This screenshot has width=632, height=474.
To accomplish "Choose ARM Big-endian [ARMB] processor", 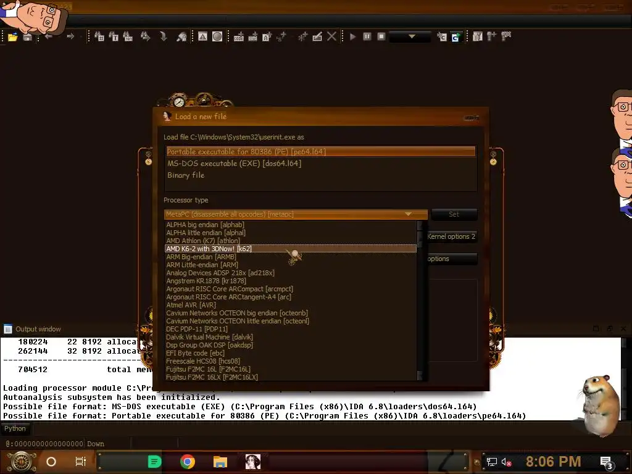I will click(290, 257).
